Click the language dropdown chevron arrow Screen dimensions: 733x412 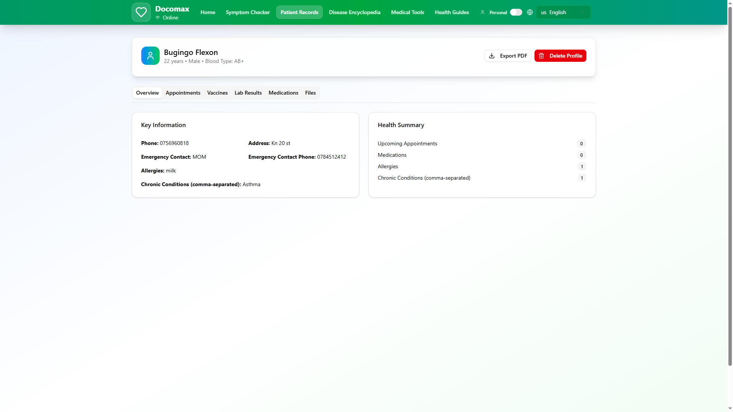[583, 12]
